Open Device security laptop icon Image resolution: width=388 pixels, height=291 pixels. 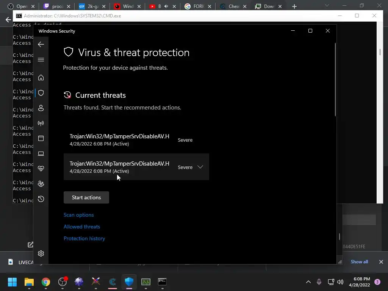(x=41, y=154)
